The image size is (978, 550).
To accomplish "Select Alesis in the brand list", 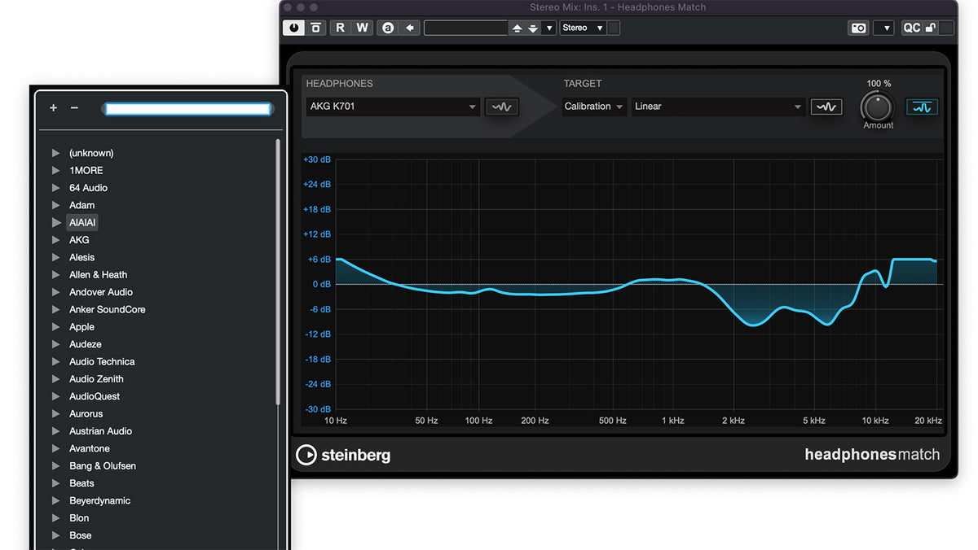I will click(81, 257).
